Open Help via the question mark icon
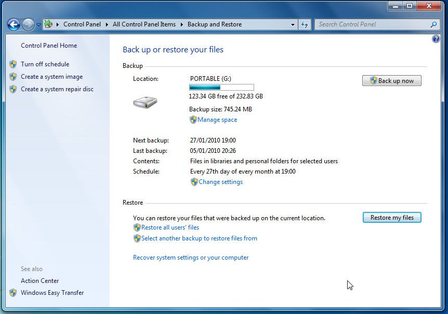 click(436, 39)
